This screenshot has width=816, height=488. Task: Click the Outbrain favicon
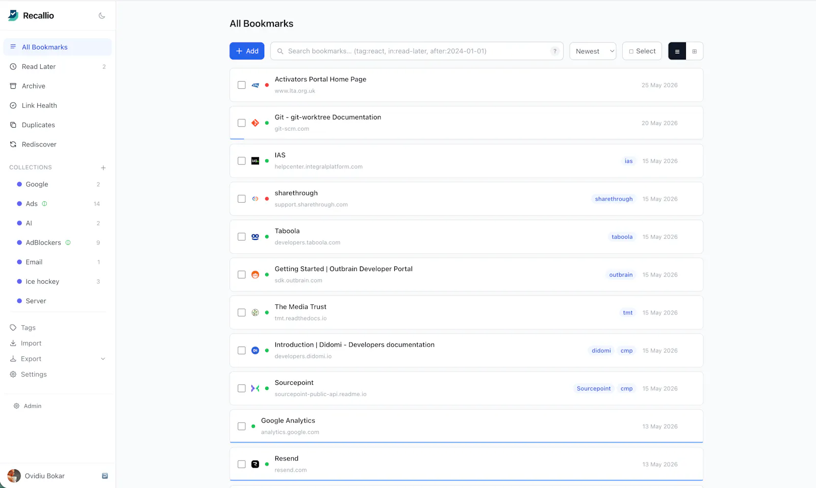[x=256, y=275]
